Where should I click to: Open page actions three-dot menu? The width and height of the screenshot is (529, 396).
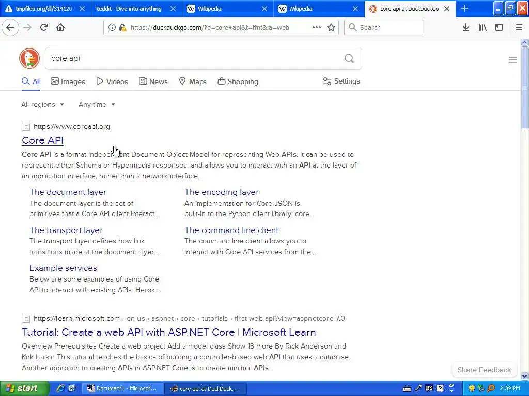tap(317, 27)
